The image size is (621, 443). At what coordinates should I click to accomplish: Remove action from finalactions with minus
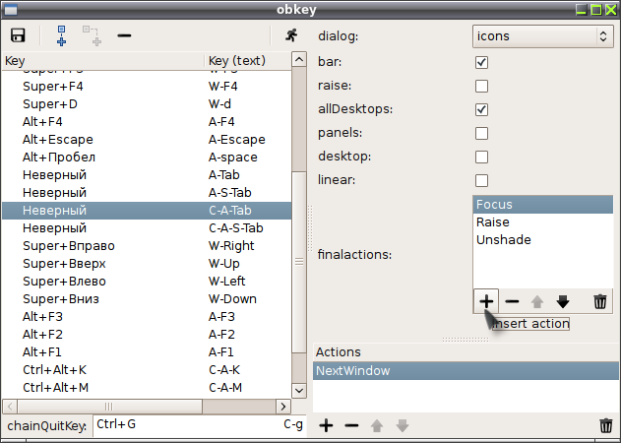click(x=512, y=302)
